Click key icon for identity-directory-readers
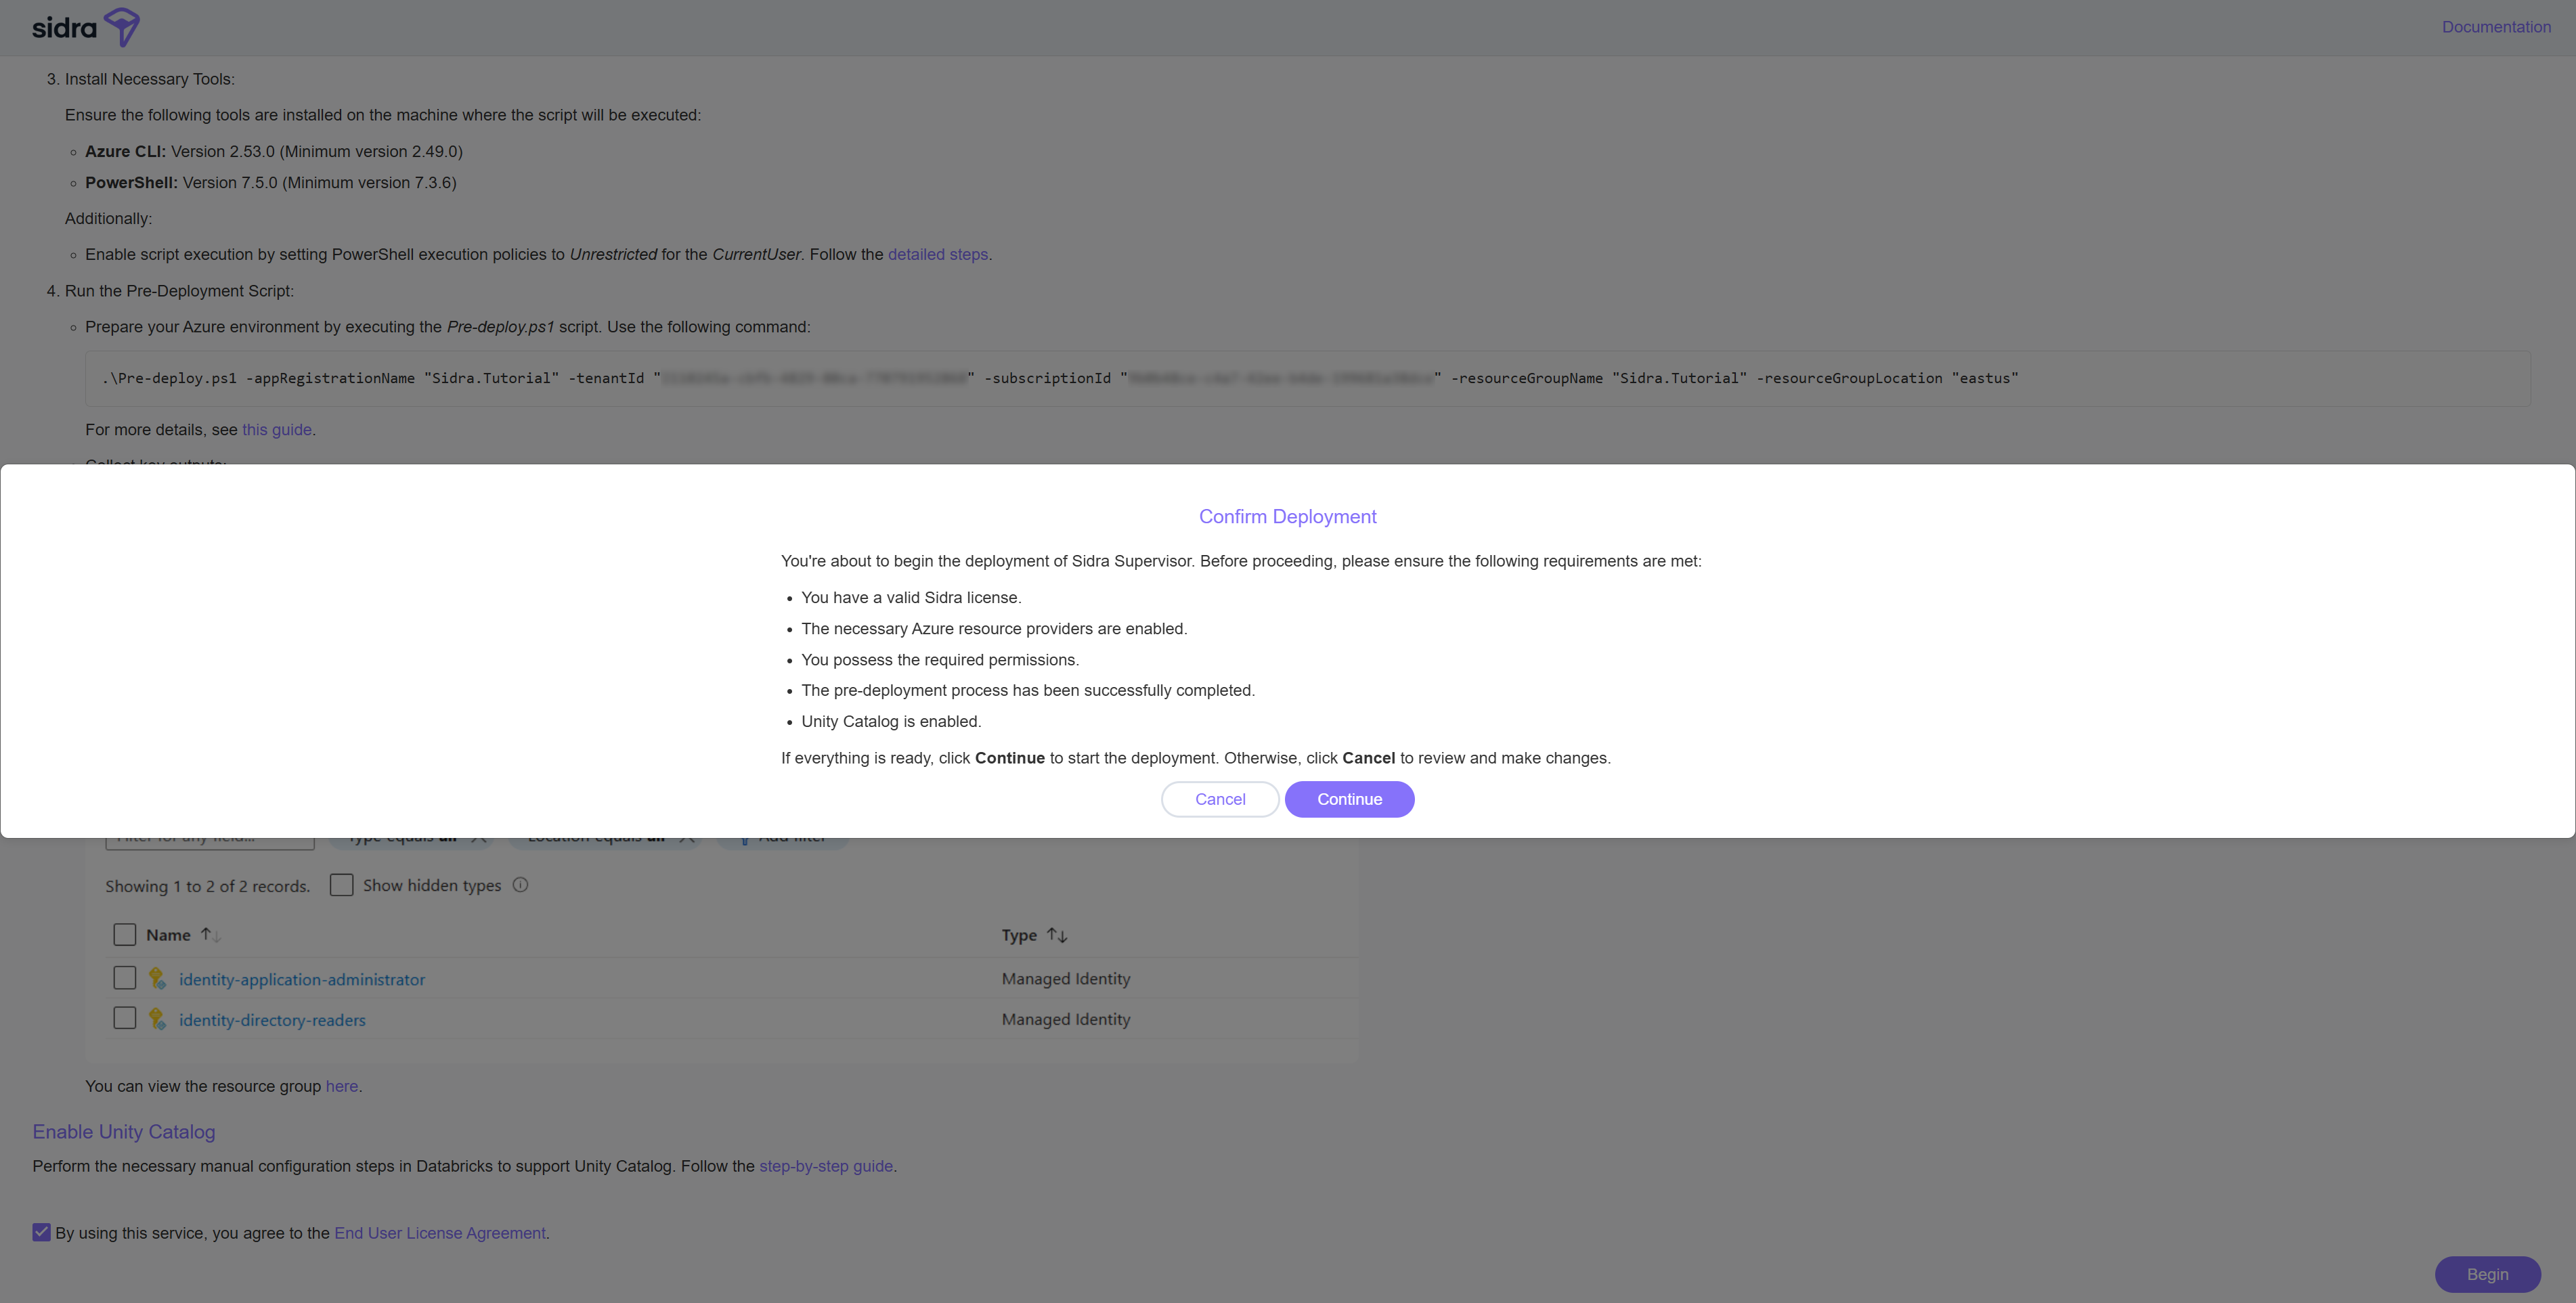 pyautogui.click(x=157, y=1019)
